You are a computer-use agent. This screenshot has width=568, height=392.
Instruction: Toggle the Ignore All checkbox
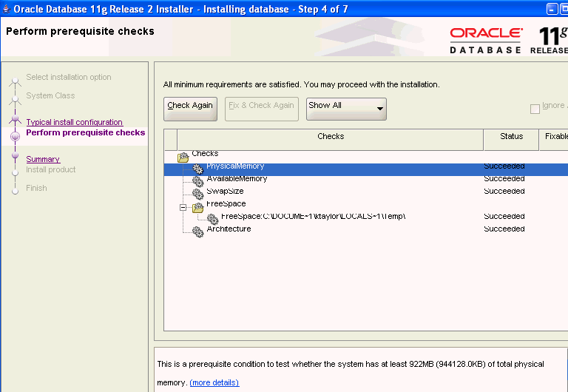point(535,109)
